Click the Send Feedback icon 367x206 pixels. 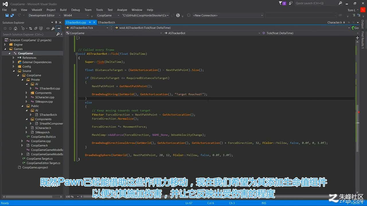coord(291,3)
